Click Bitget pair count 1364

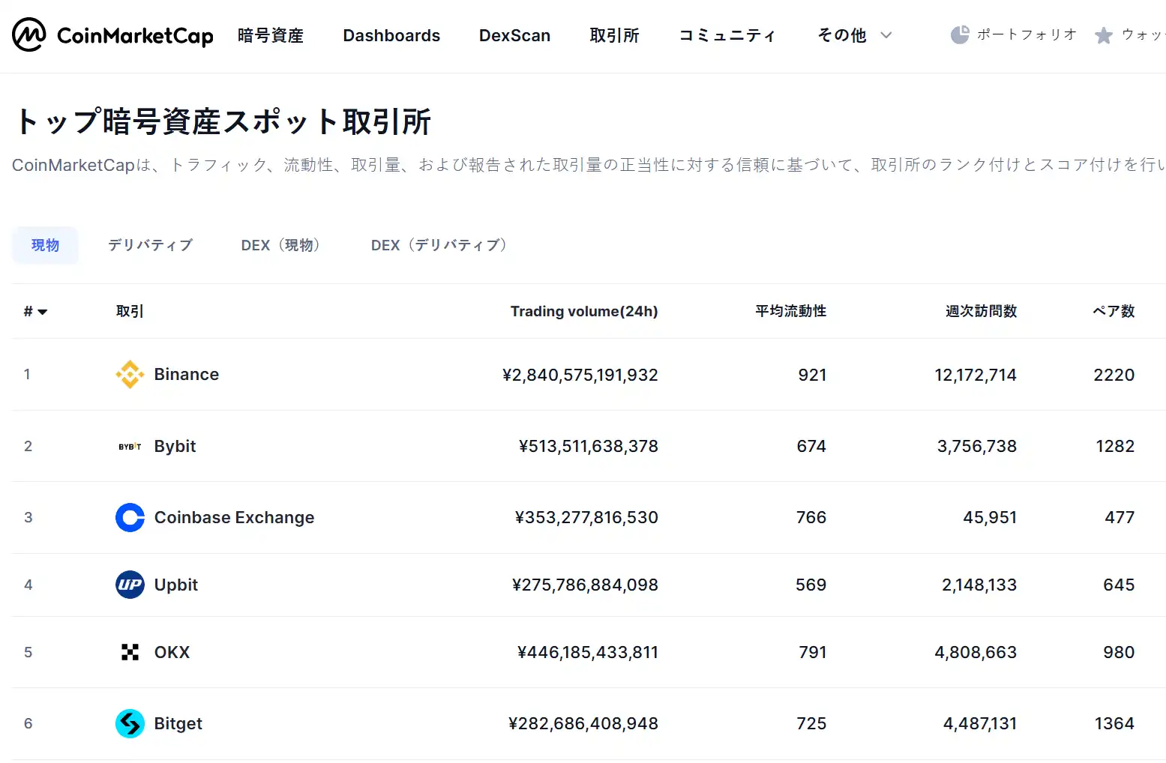point(1114,723)
